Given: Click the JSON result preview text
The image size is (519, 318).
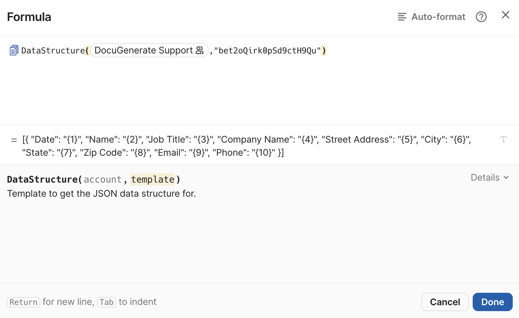Looking at the screenshot, I should (246, 146).
